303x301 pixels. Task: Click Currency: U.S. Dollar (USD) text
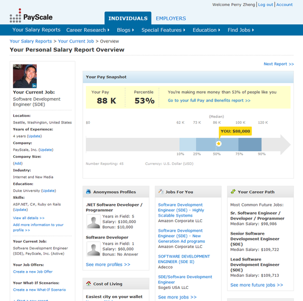(x=169, y=163)
